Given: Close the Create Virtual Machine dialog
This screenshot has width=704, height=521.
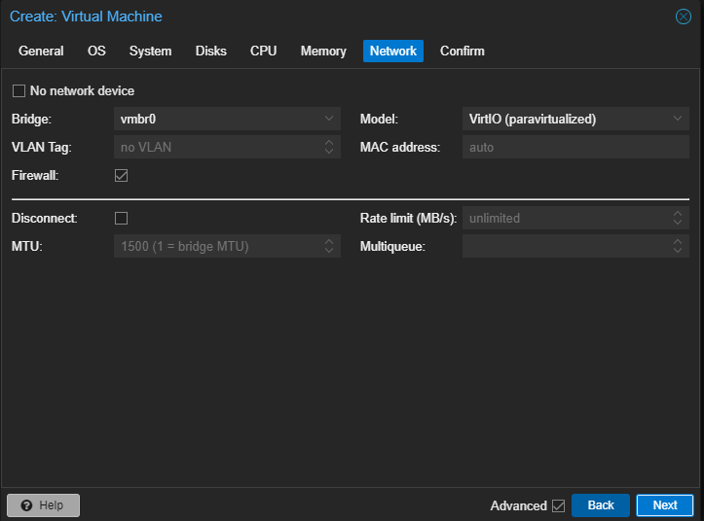Looking at the screenshot, I should click(x=684, y=17).
